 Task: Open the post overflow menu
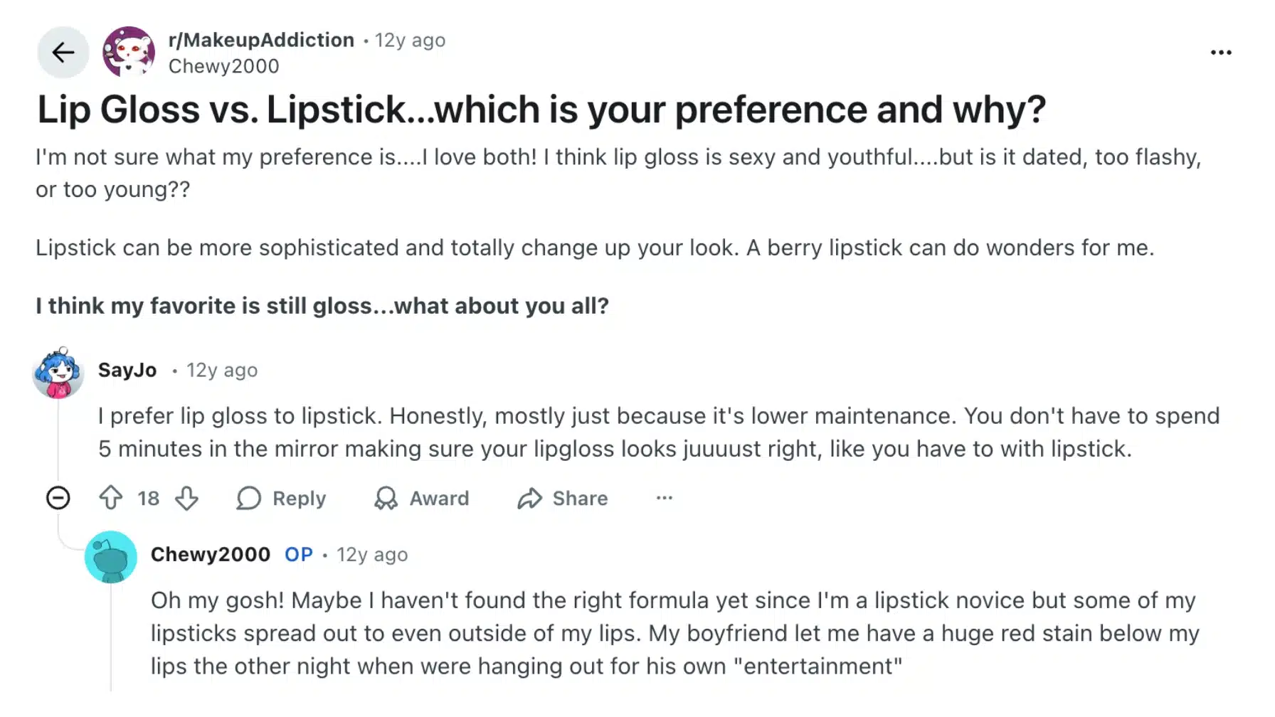point(1220,52)
